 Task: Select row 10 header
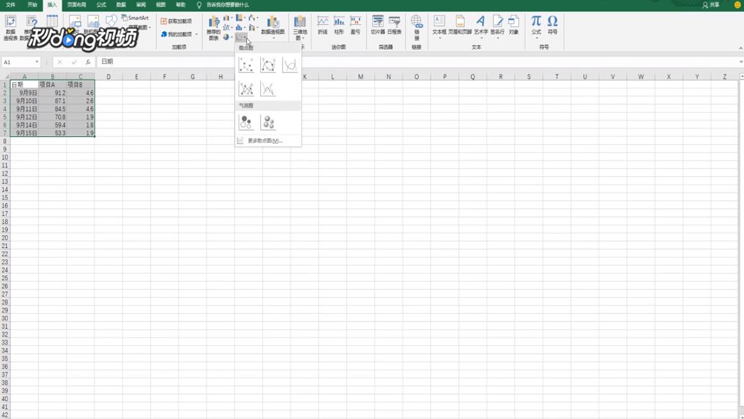coord(4,157)
